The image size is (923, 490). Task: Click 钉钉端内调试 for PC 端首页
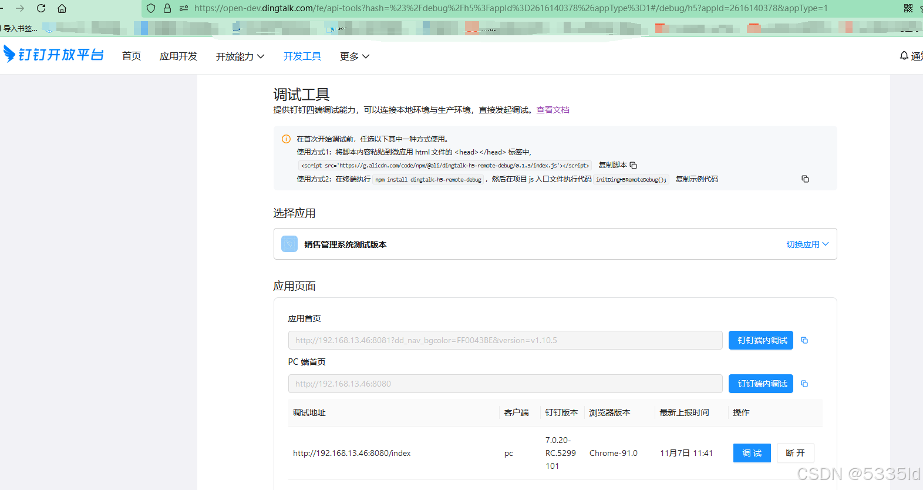click(761, 384)
